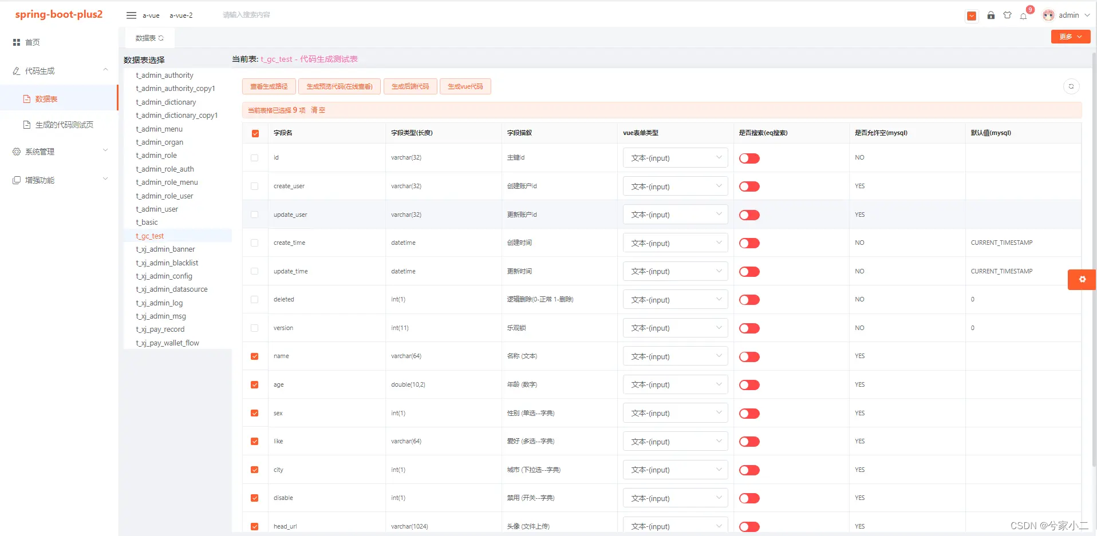Click the orange chevron square icon in header
The height and width of the screenshot is (536, 1097).
pos(972,16)
